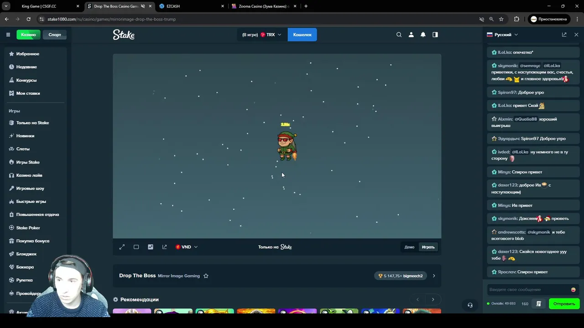Open game in pop-out window icon
Image resolution: width=584 pixels, height=328 pixels.
click(165, 247)
